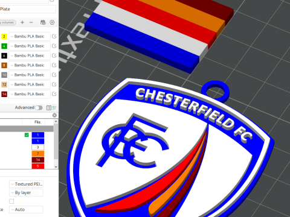Click the object list scroll down arrow
The image size is (290, 217).
coord(56,166)
